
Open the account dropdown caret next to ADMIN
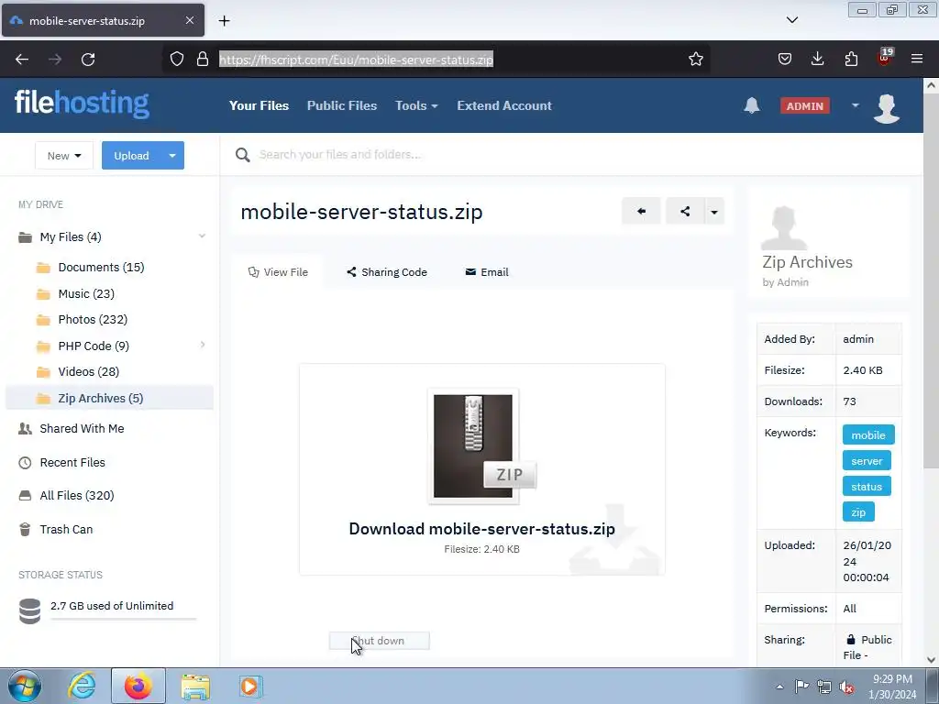point(856,105)
